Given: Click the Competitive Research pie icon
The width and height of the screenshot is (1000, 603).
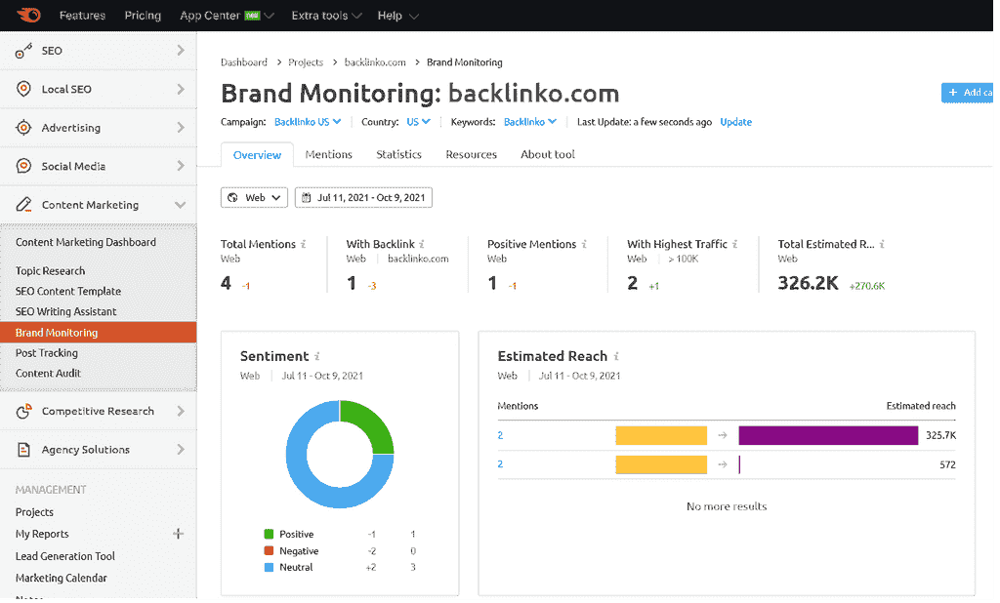Looking at the screenshot, I should point(23,411).
